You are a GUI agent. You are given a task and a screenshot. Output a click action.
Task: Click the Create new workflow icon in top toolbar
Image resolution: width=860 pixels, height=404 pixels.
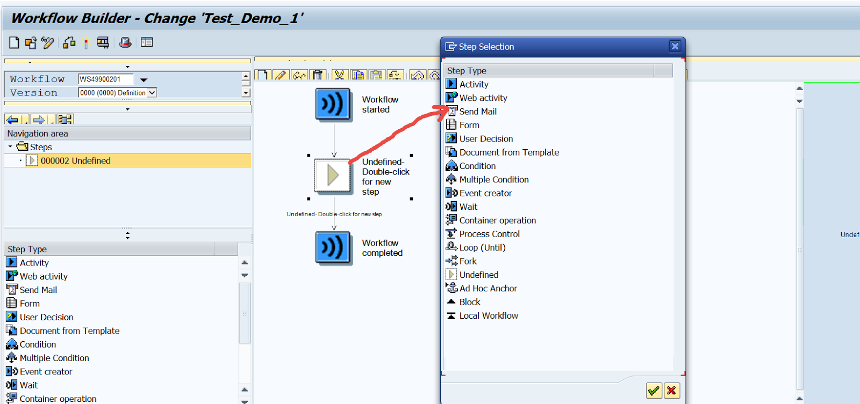coord(15,42)
